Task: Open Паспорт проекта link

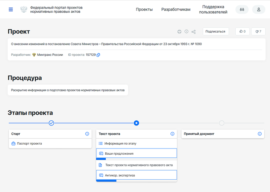Action: coord(29,144)
